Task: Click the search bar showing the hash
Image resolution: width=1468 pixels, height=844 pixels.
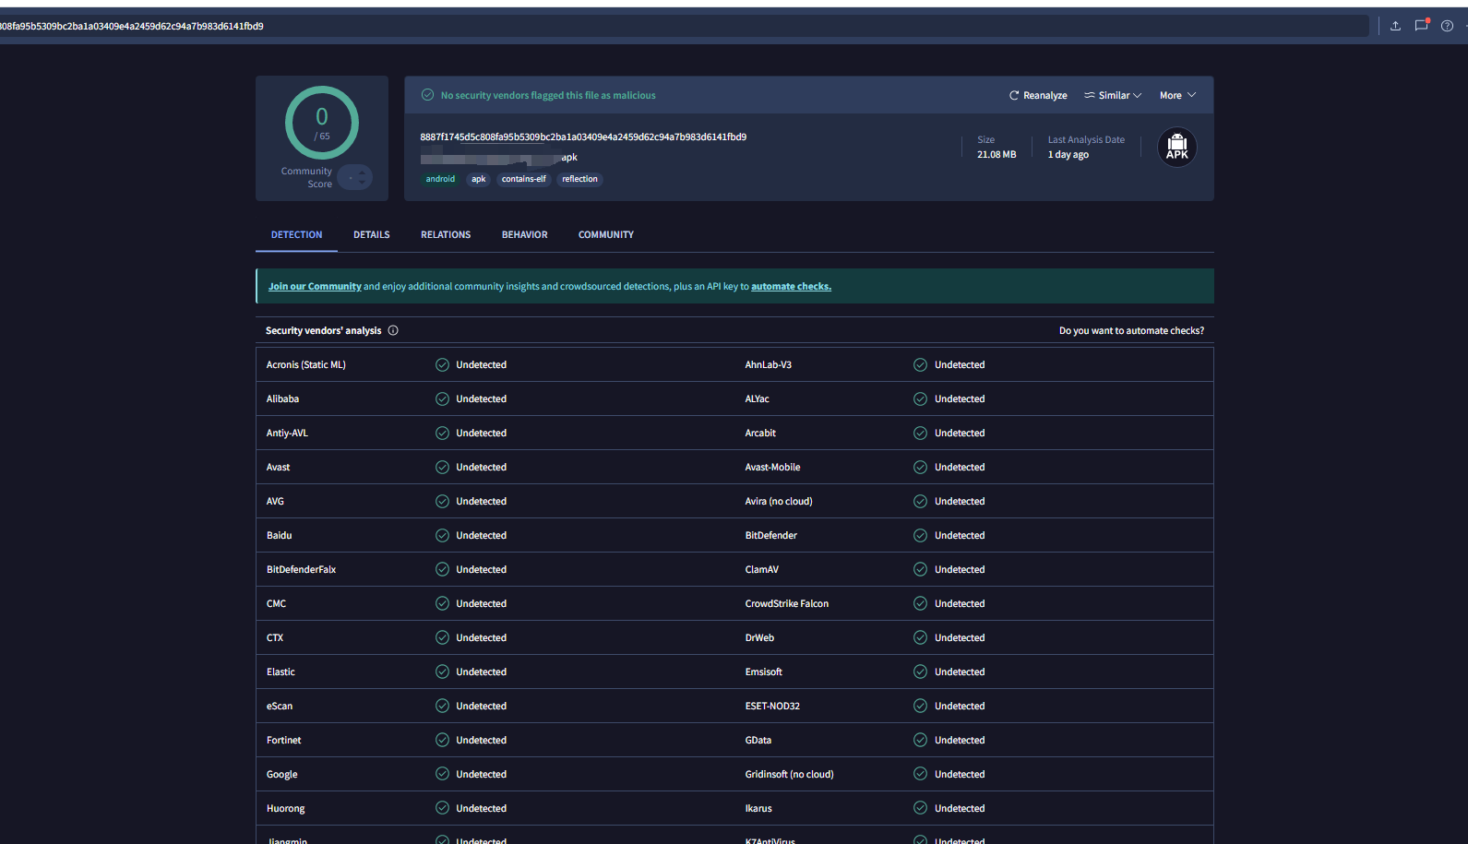Action: tap(683, 26)
